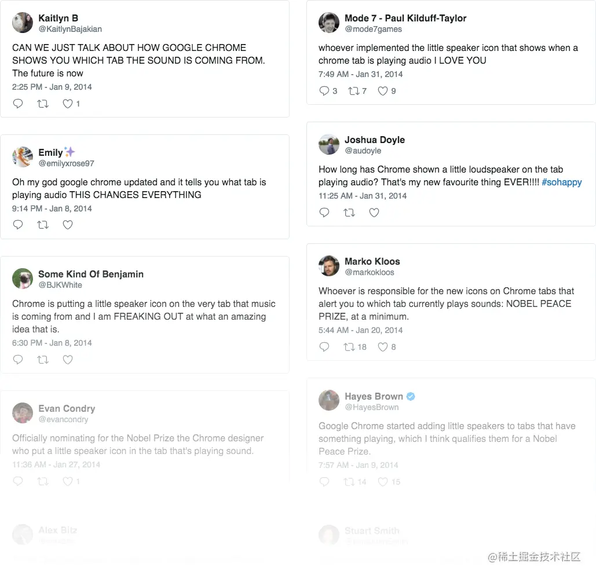
Task: Reply to Kaitlyn B's tweet
Action: [18, 104]
